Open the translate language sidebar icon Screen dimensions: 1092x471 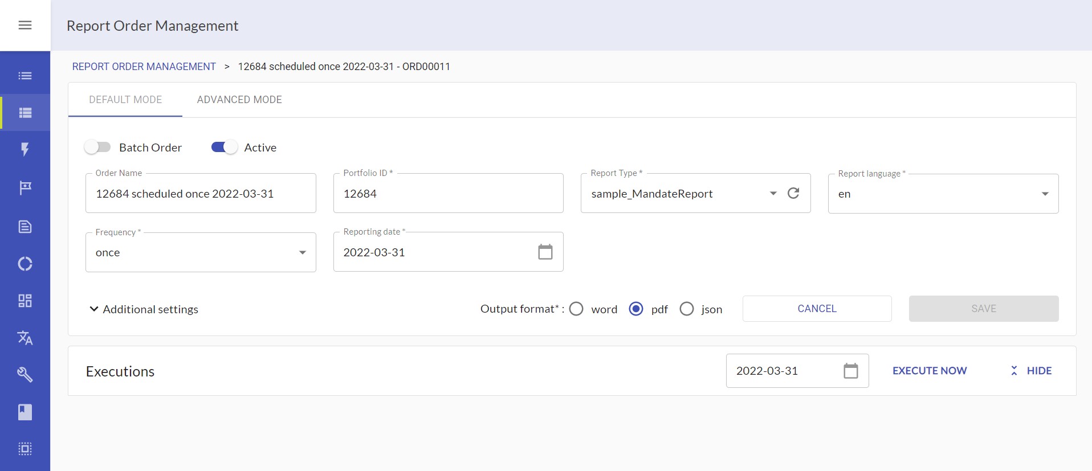click(25, 338)
